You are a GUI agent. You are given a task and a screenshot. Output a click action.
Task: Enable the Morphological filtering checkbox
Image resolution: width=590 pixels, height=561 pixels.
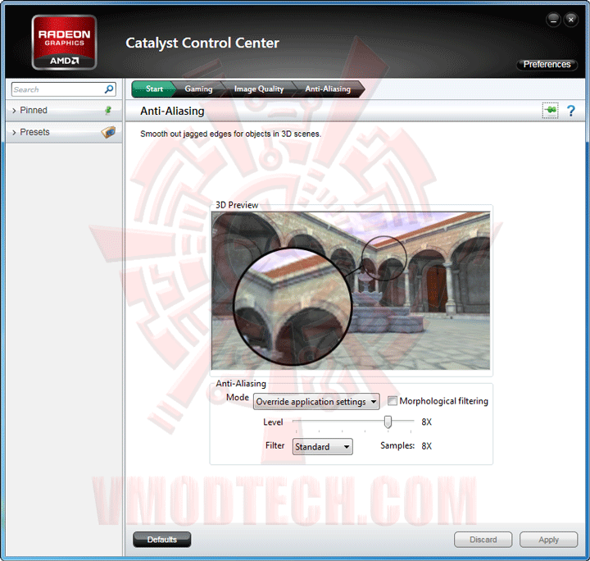(392, 401)
